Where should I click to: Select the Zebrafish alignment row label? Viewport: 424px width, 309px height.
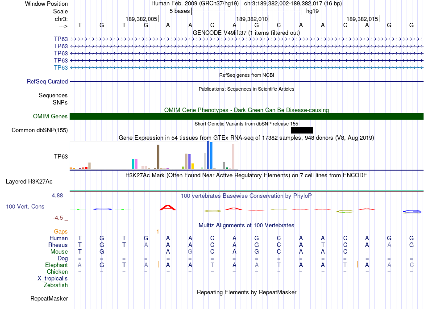(56, 285)
